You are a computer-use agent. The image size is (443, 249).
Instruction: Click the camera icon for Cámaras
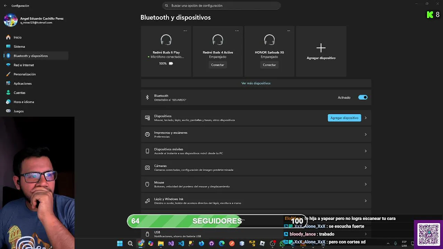tap(147, 168)
